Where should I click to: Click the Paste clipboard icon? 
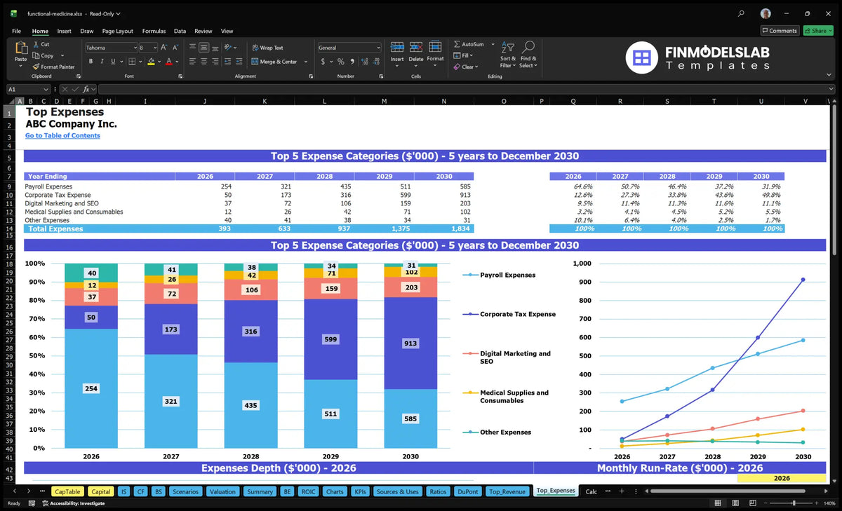click(20, 48)
